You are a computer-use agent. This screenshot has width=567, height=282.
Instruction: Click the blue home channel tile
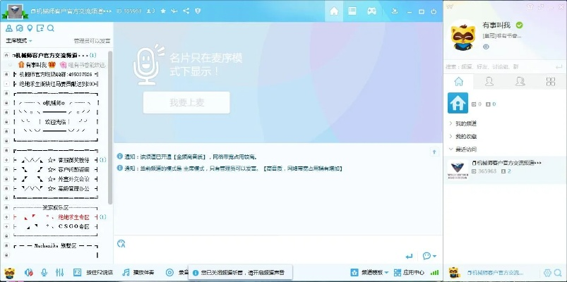click(x=458, y=103)
